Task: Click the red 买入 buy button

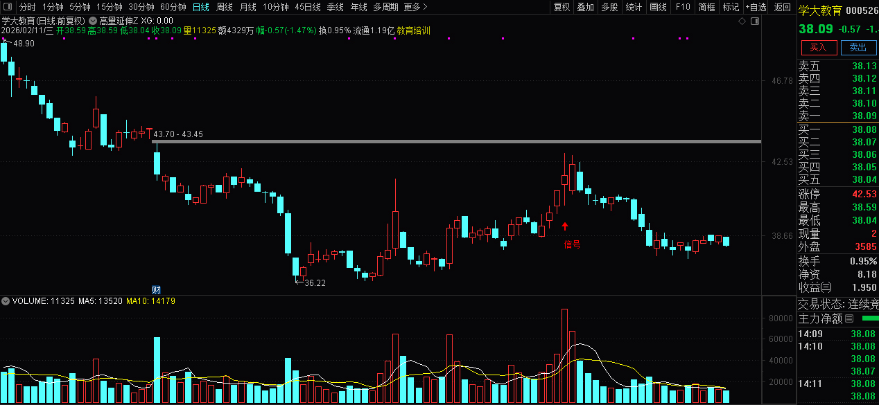Action: [x=819, y=47]
